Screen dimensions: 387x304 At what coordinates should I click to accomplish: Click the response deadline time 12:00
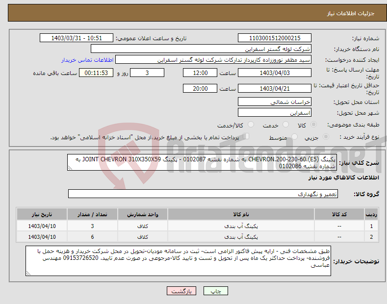(x=200, y=73)
